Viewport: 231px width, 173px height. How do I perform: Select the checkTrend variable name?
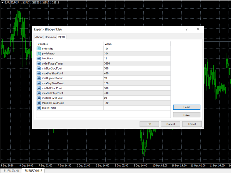[49, 108]
